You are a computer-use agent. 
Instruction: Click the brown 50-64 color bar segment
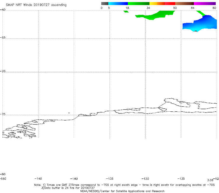184,4
